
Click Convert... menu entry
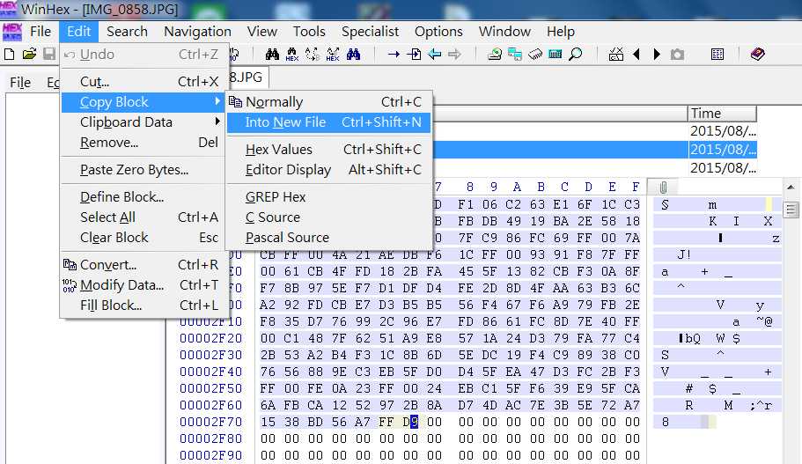pyautogui.click(x=143, y=265)
